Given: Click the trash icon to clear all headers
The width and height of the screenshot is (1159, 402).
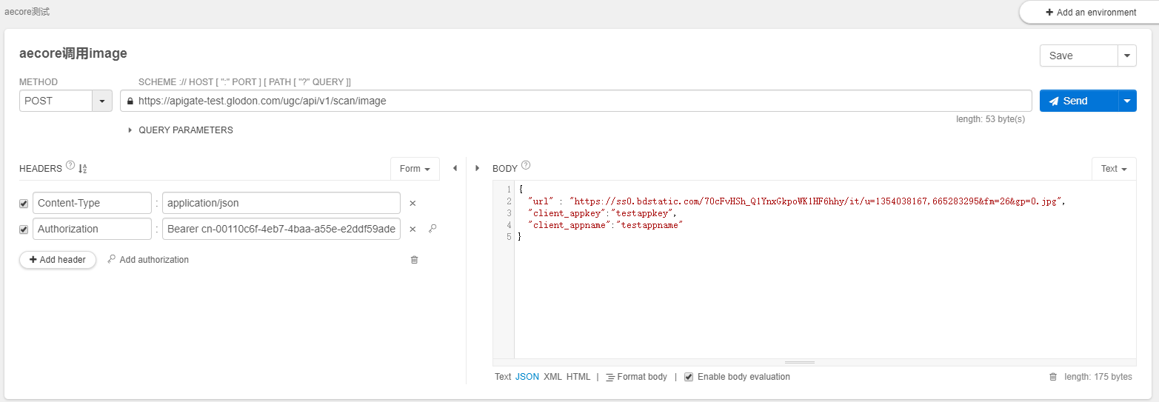Looking at the screenshot, I should (414, 260).
